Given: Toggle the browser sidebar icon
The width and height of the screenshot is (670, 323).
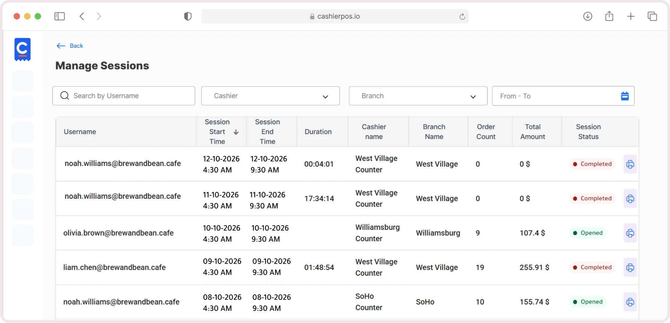Looking at the screenshot, I should coord(60,16).
